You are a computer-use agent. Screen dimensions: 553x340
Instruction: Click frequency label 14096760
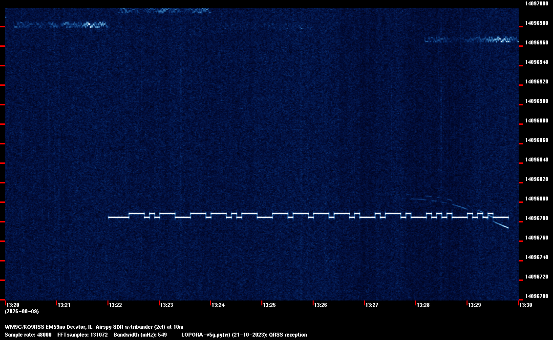[537, 238]
